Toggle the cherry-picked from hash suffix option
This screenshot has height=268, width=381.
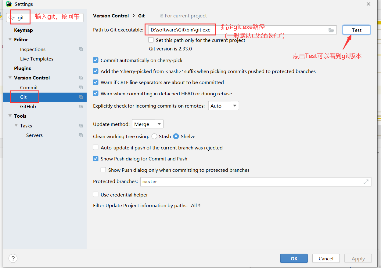pyautogui.click(x=96, y=71)
